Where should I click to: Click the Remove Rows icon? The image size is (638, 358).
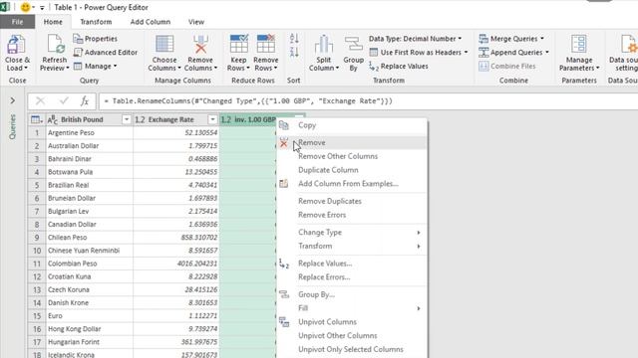coord(266,45)
